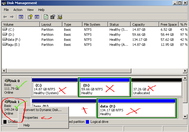
Task: Sort by the Volume column header
Action: 21,25
